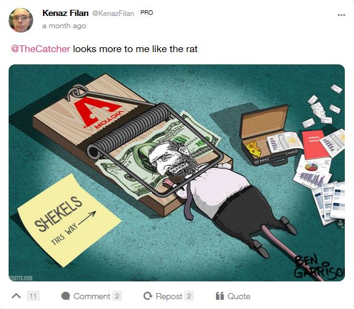354x309 pixels.
Task: Open the Kenaz Filan display name link
Action: [x=65, y=13]
